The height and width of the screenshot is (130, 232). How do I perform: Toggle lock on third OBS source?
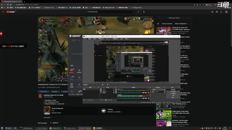[x=116, y=93]
